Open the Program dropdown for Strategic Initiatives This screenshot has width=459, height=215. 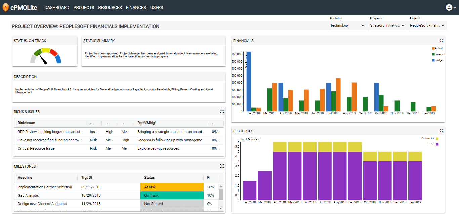387,26
